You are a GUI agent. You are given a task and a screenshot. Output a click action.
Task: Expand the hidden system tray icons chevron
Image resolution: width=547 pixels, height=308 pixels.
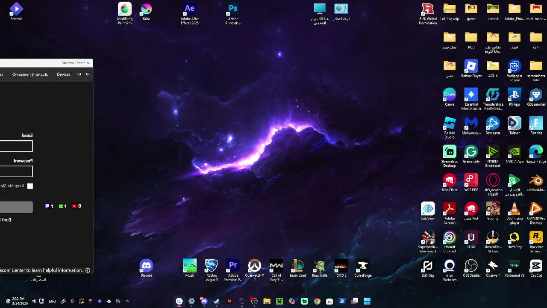click(x=127, y=301)
